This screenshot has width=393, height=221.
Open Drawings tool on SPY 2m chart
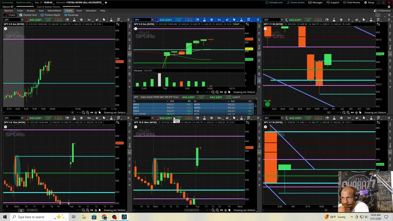tap(119, 20)
